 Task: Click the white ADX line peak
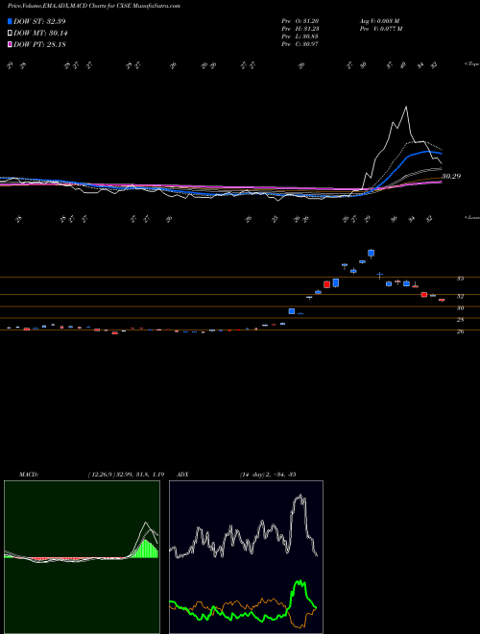(x=300, y=496)
